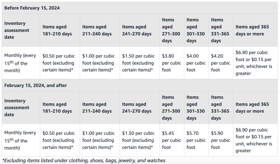
Task: Select the $5.90 per cubic foot cell
Action: [x=220, y=140]
